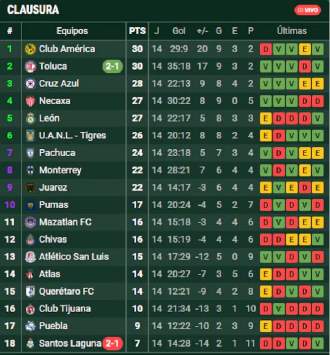The width and height of the screenshot is (330, 355).
Task: Select the Equipos column header
Action: click(x=72, y=31)
